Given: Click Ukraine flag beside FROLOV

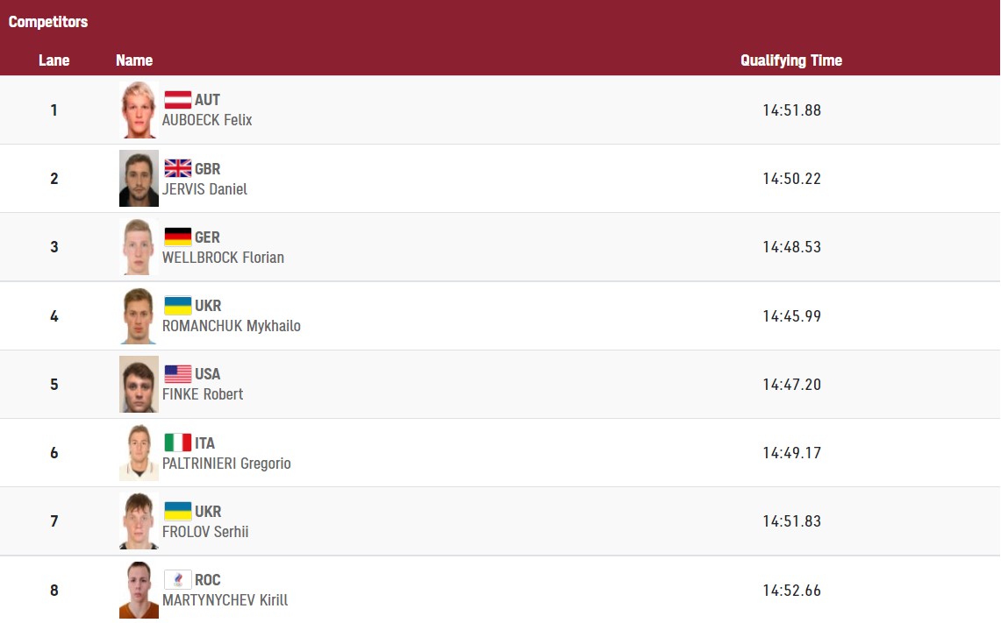Looking at the screenshot, I should coord(177,511).
